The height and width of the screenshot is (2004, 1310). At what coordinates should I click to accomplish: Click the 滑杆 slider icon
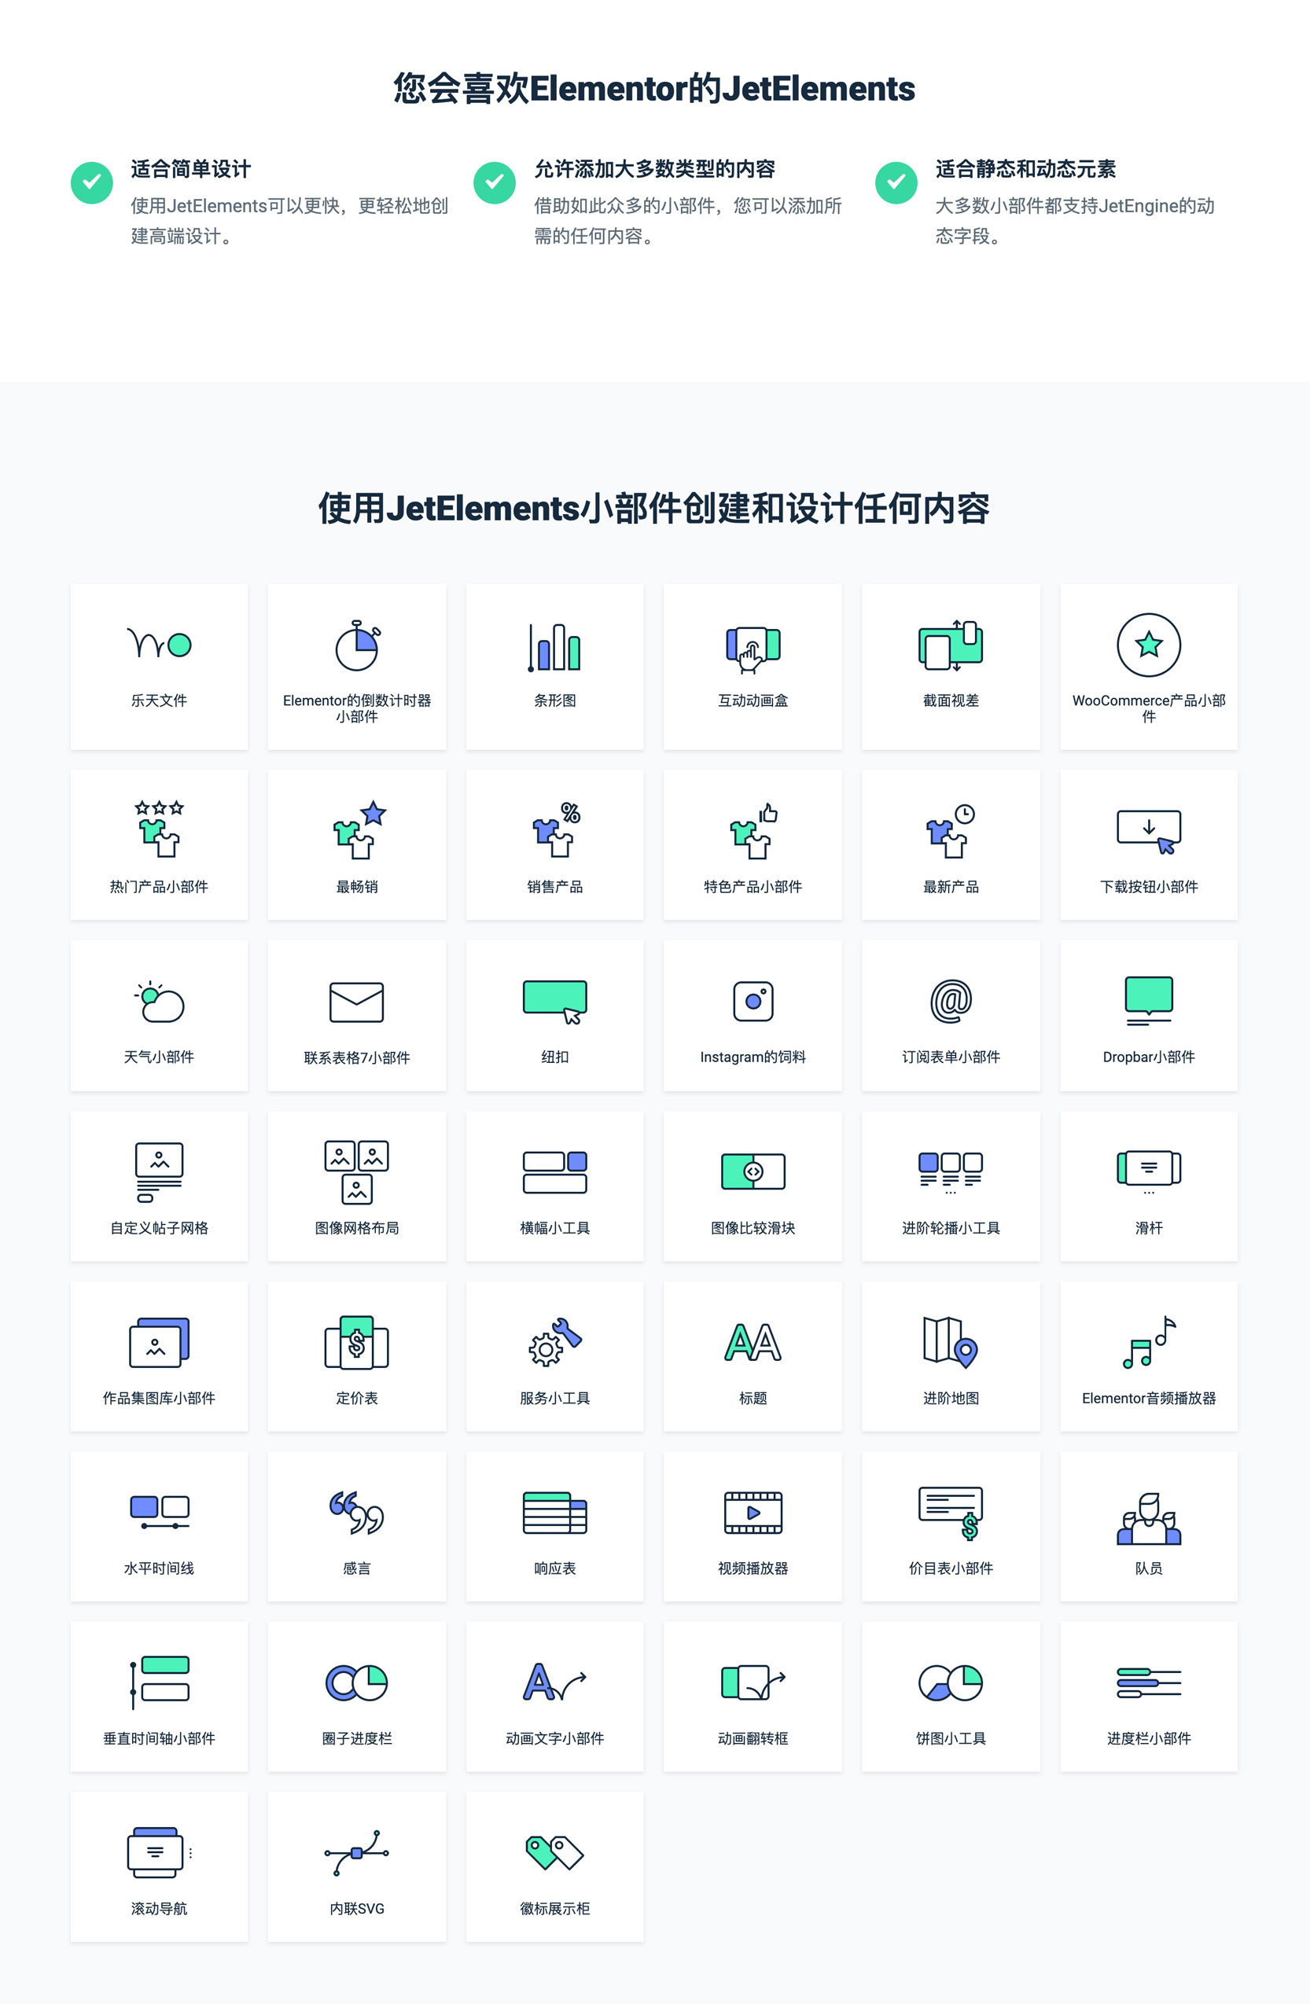[x=1148, y=1171]
